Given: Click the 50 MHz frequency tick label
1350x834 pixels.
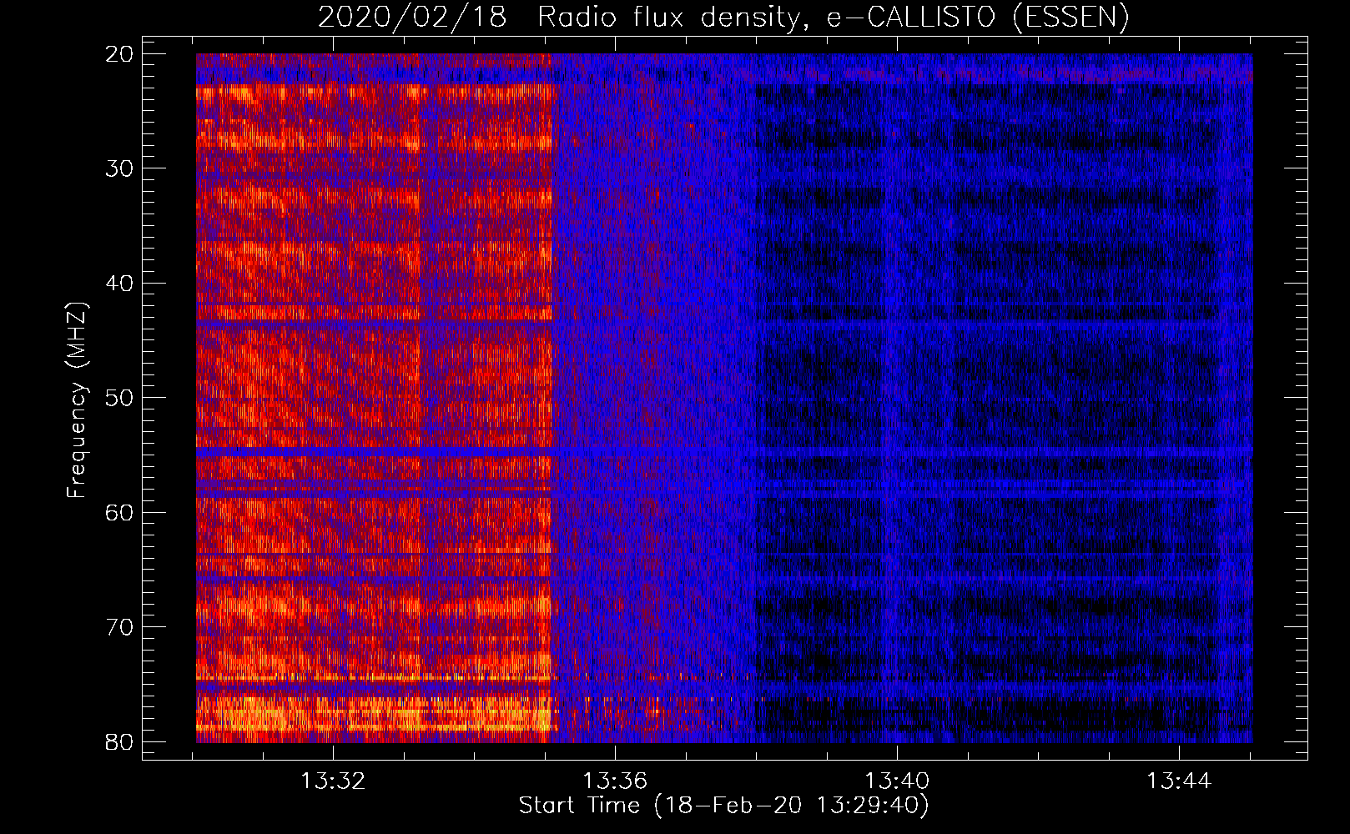Looking at the screenshot, I should pos(120,398).
